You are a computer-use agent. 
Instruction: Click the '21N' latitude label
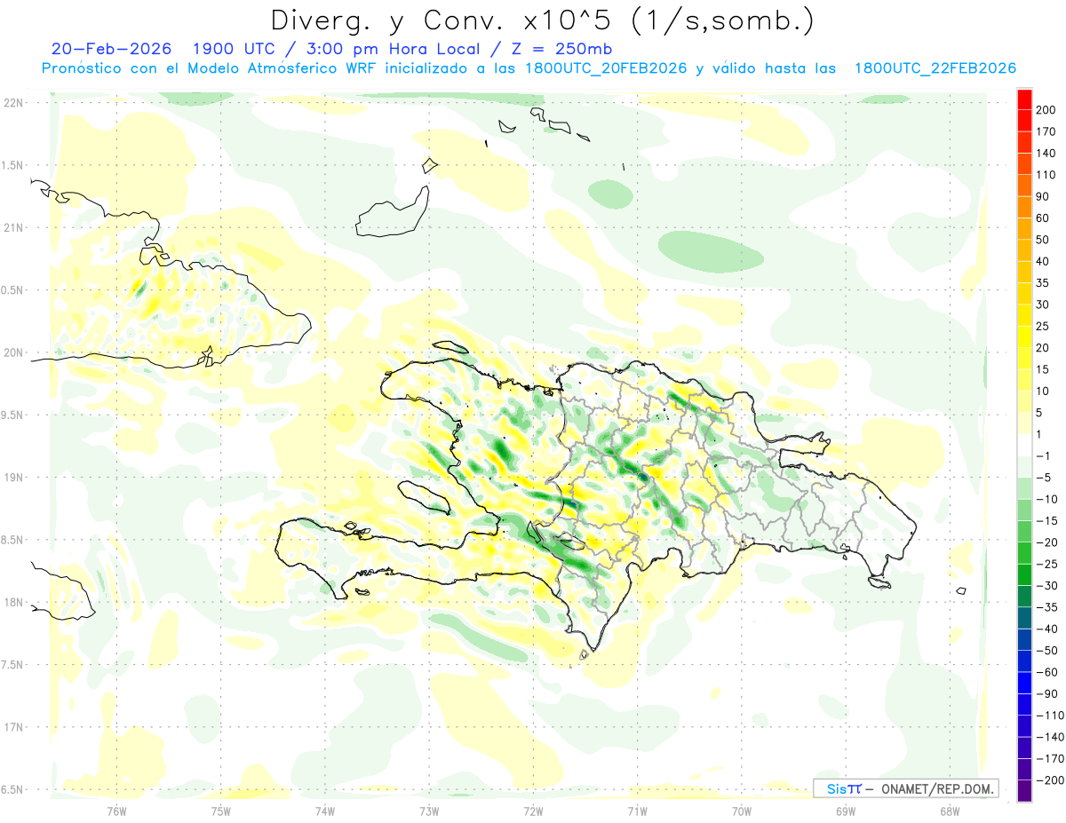pos(14,227)
